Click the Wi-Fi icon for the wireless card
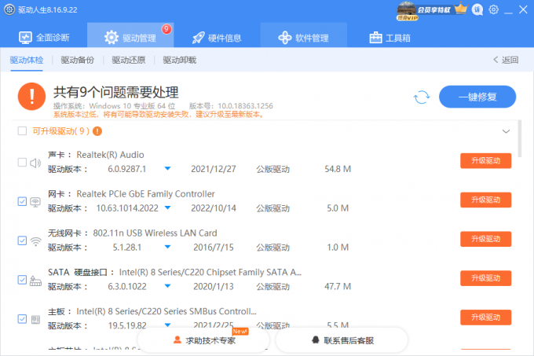The width and height of the screenshot is (534, 356). [35, 241]
